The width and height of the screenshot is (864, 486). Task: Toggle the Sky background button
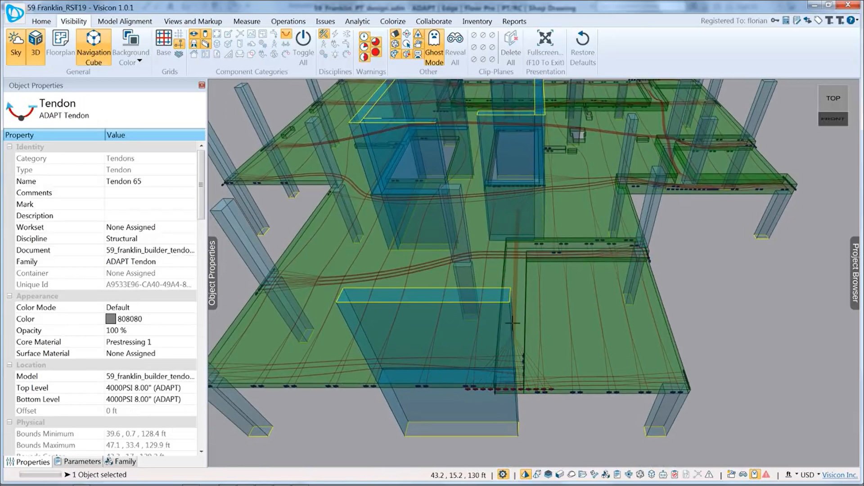[16, 46]
